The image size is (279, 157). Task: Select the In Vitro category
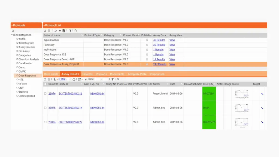point(22,84)
